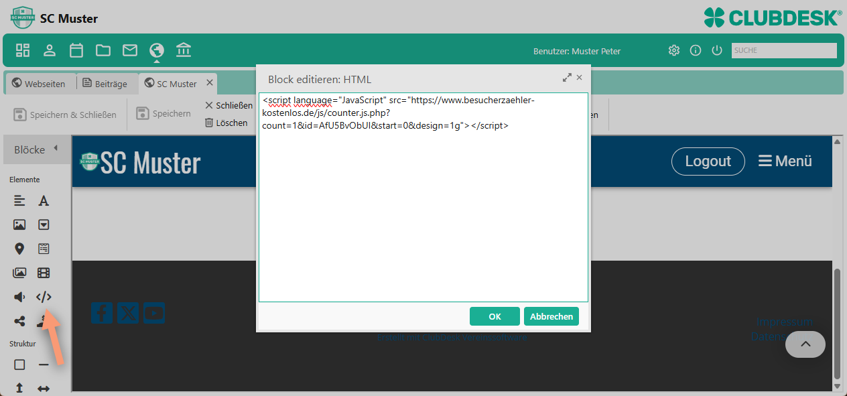Click the Impressum footer link

pos(784,321)
